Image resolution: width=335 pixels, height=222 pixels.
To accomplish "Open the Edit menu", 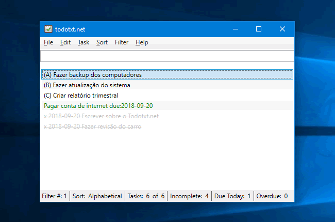I will pos(65,42).
